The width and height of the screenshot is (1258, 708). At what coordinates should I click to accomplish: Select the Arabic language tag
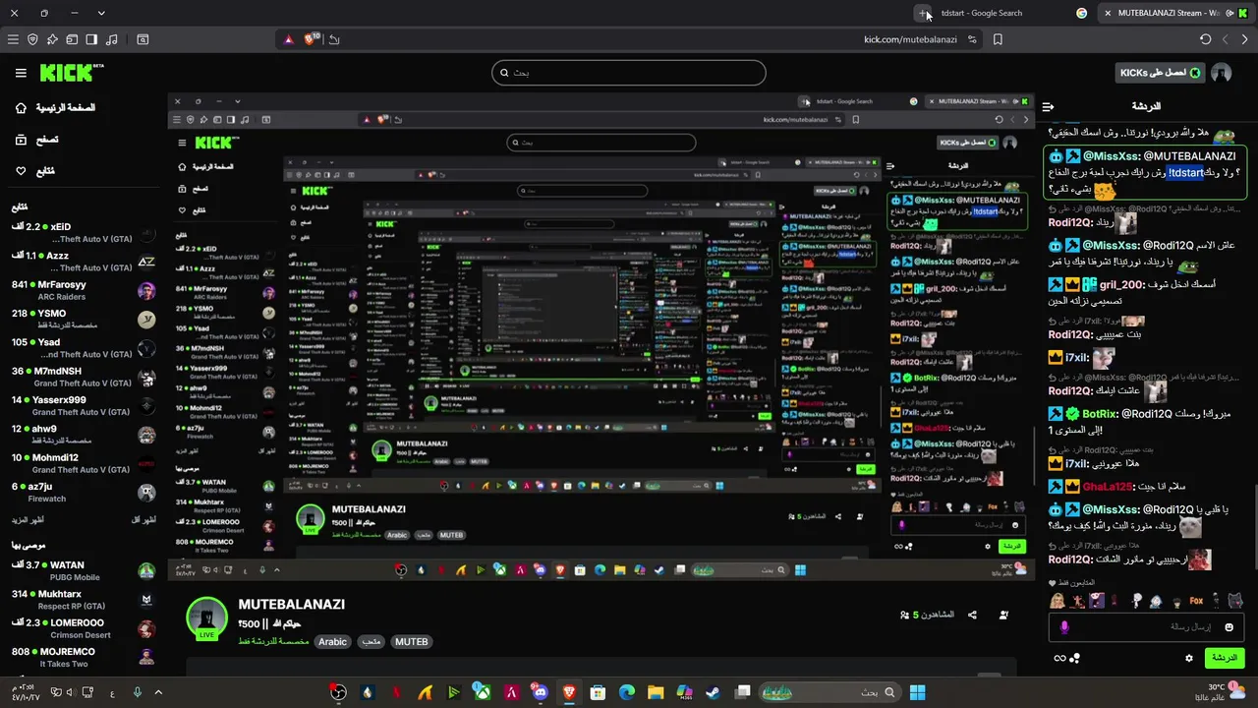(332, 642)
